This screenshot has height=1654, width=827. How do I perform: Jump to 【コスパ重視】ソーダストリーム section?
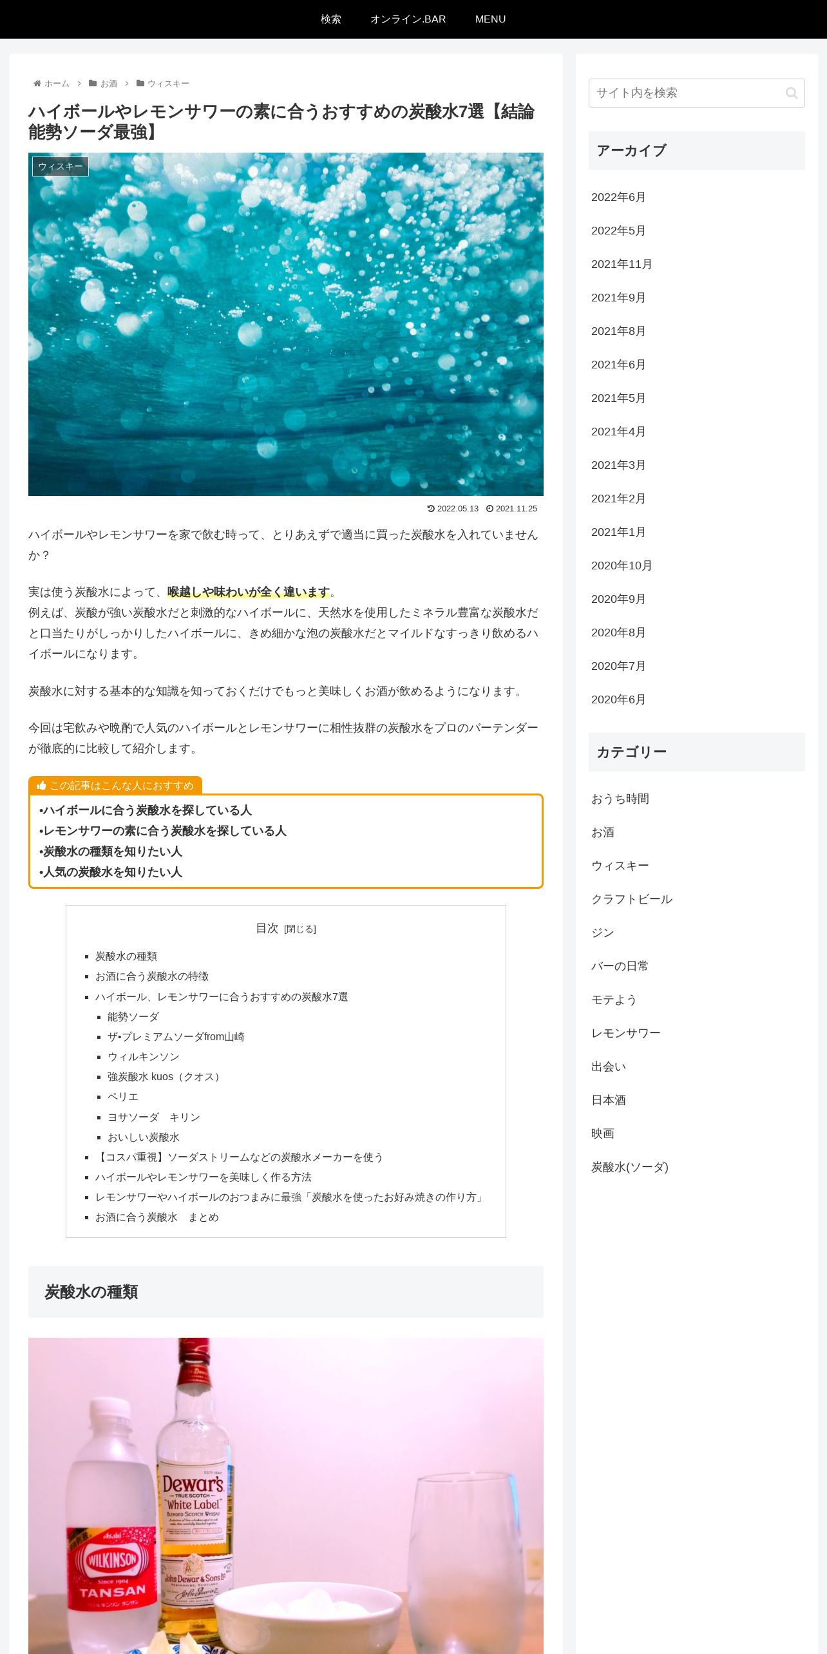coord(239,1157)
